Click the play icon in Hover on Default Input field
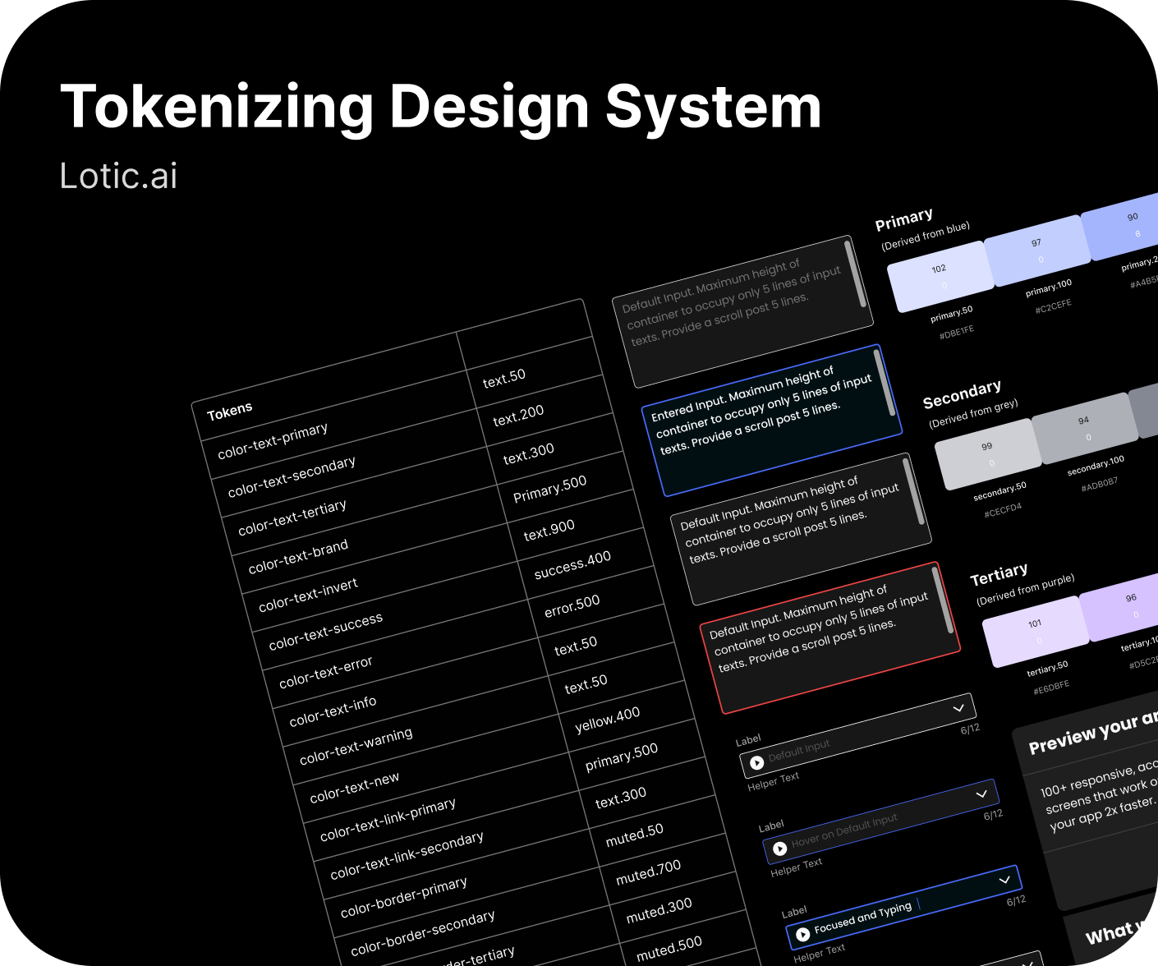 click(x=780, y=849)
